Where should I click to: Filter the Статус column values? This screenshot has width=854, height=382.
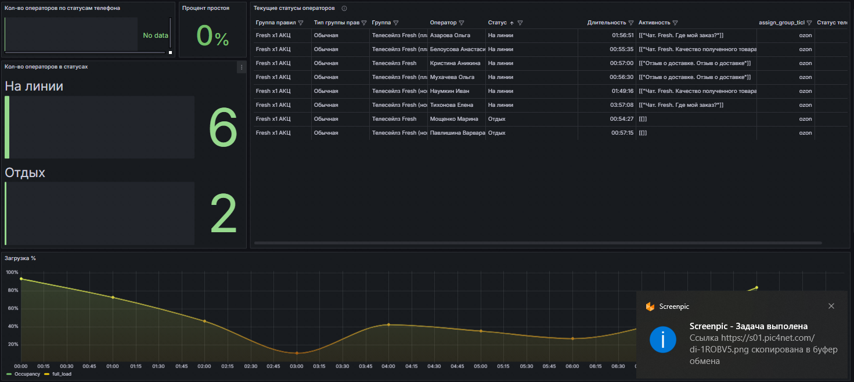520,23
